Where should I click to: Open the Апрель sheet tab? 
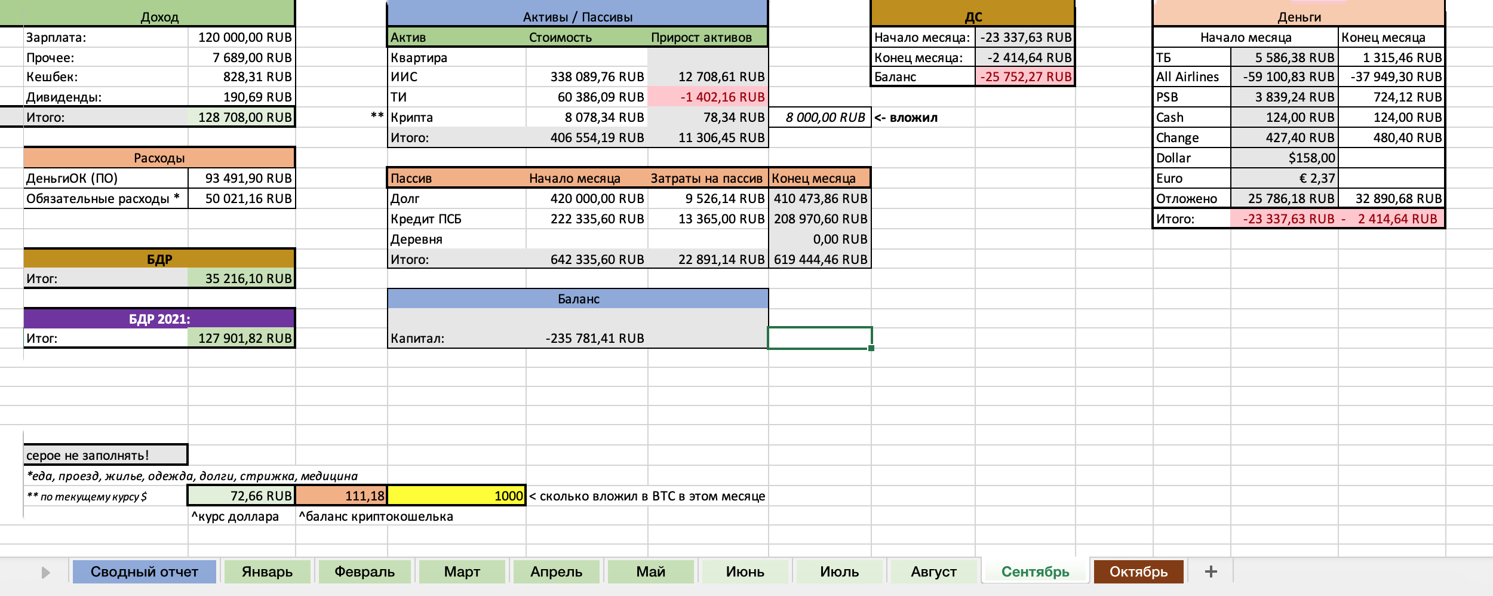click(x=556, y=572)
